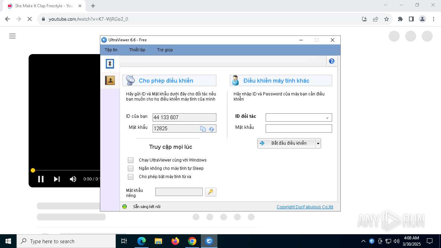Viewport: 441px width, 248px height.
Task: Open the UltraViewer help question mark icon
Action: [332, 61]
